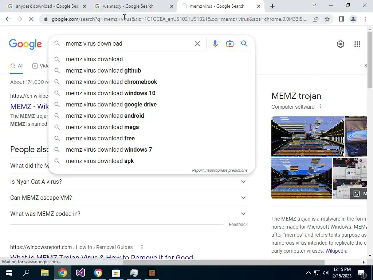The image size is (373, 280).
Task: Open Wikipedia link in knowledge panel
Action: (336, 251)
